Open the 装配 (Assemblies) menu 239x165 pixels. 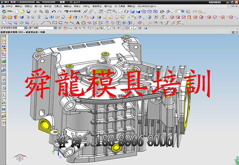click(68, 6)
